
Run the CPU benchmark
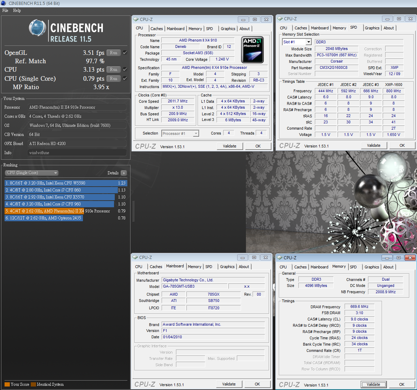point(114,69)
